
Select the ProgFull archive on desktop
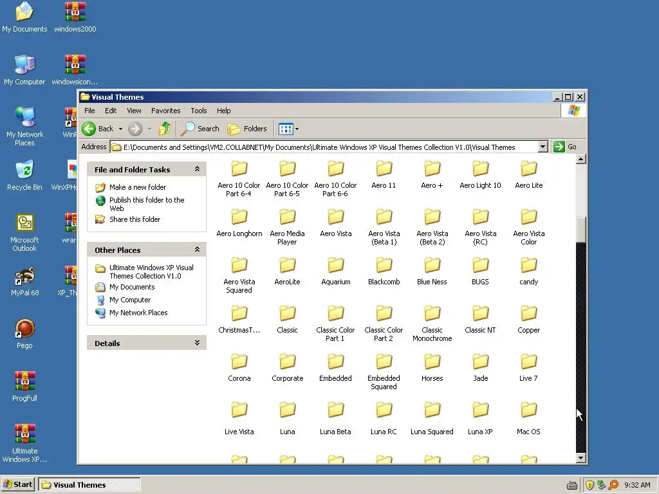(x=24, y=387)
